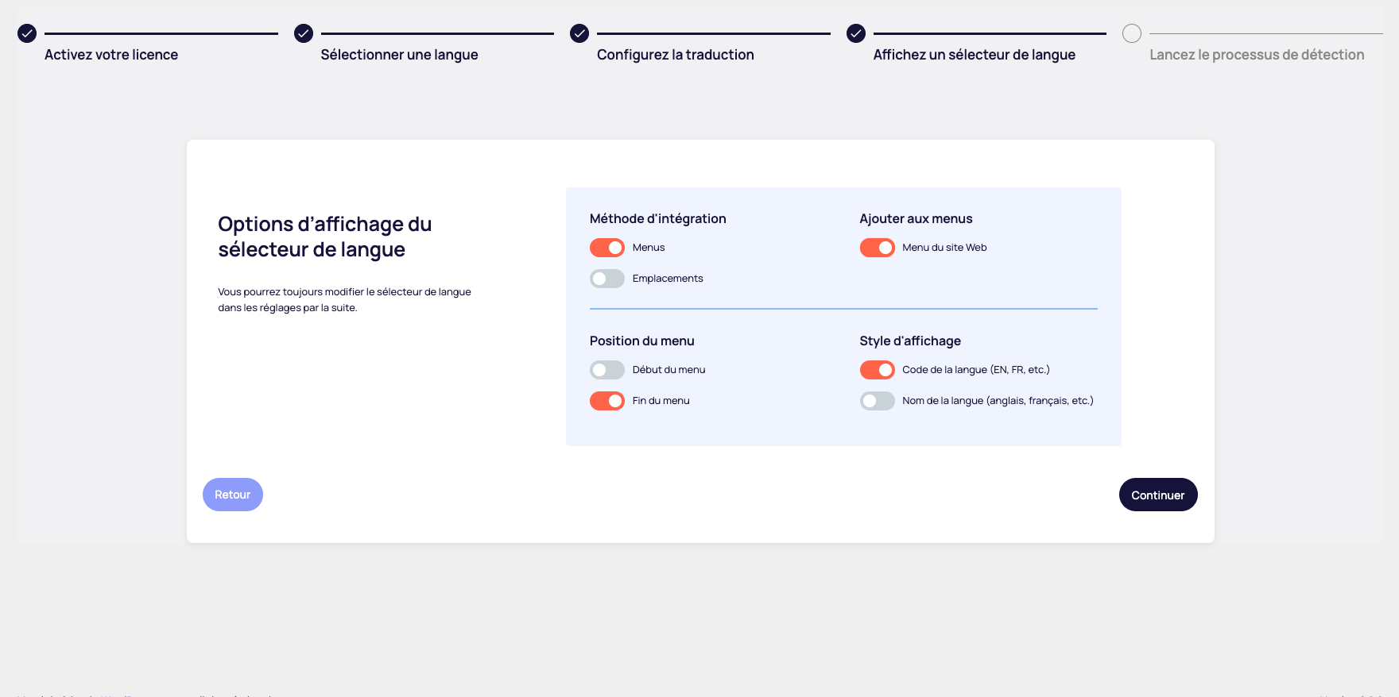This screenshot has width=1399, height=697.
Task: Disable the 'Code de la langue' style toggle
Action: click(x=877, y=370)
